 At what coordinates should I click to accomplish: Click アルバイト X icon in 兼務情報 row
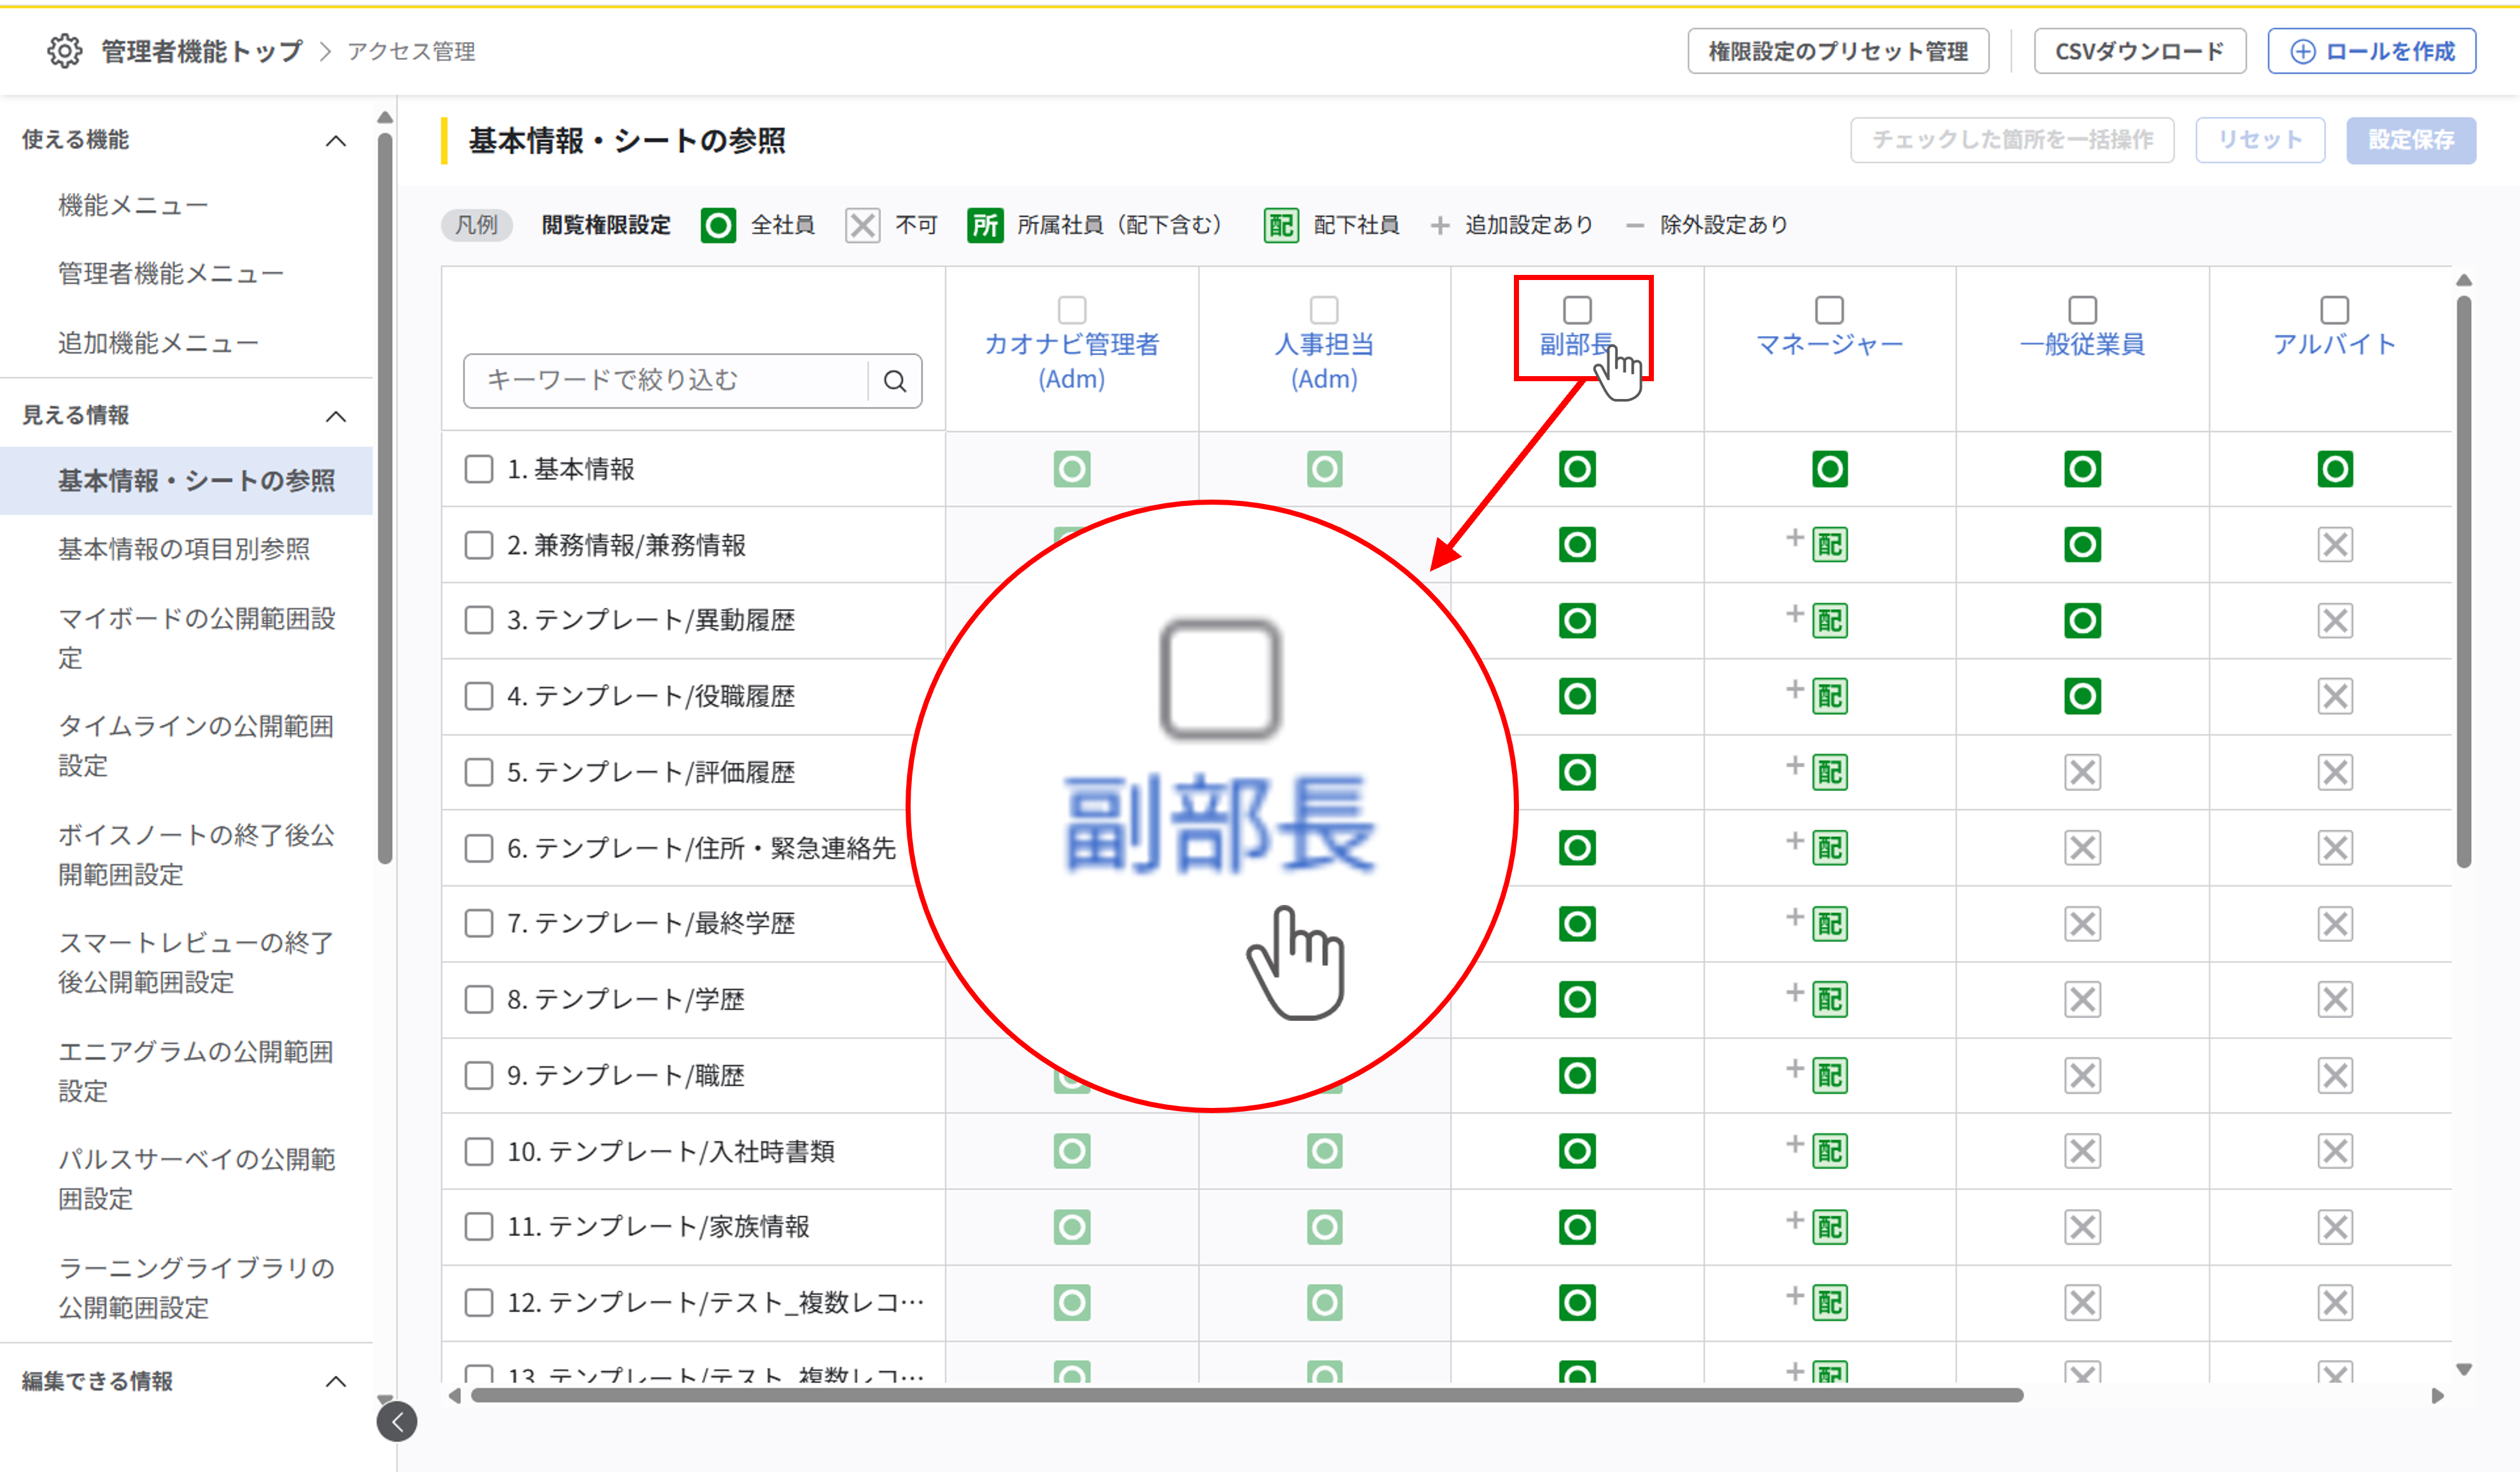click(x=2335, y=545)
